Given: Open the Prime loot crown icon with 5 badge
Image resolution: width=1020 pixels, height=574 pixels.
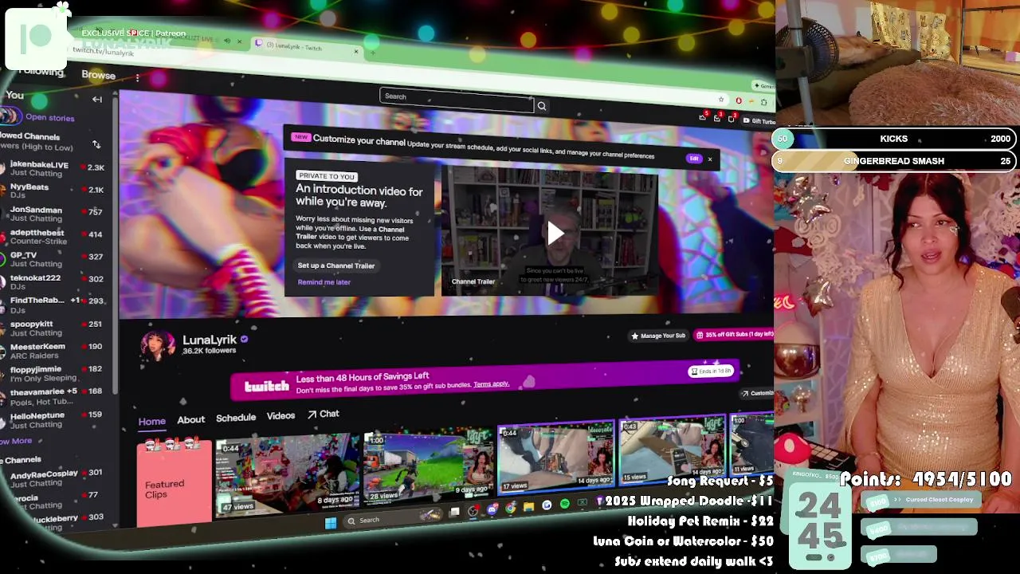Looking at the screenshot, I should (x=703, y=116).
